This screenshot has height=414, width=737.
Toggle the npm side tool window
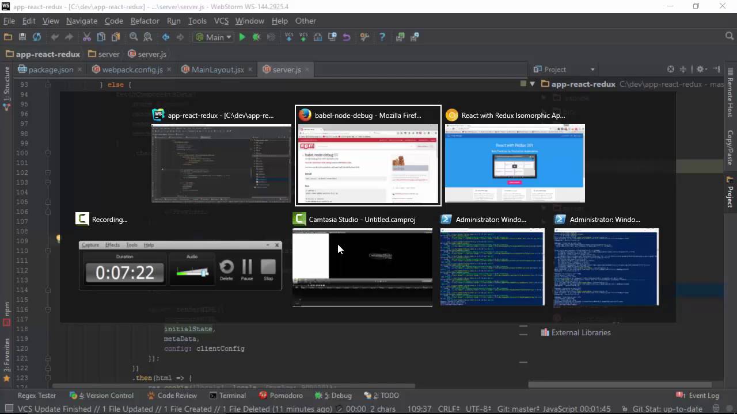[7, 313]
